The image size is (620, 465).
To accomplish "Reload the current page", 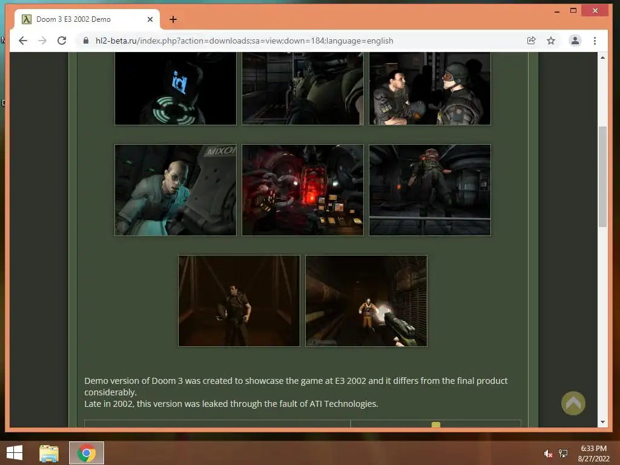I will [62, 41].
